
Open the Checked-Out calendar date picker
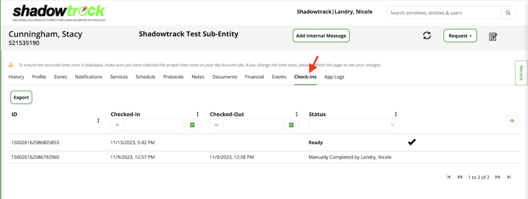(x=291, y=125)
